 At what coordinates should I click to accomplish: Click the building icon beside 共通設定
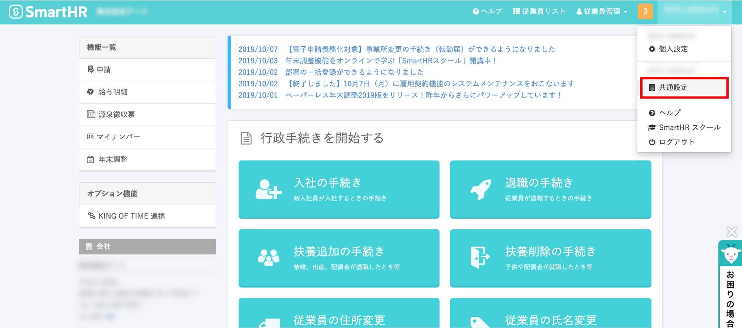click(x=652, y=87)
